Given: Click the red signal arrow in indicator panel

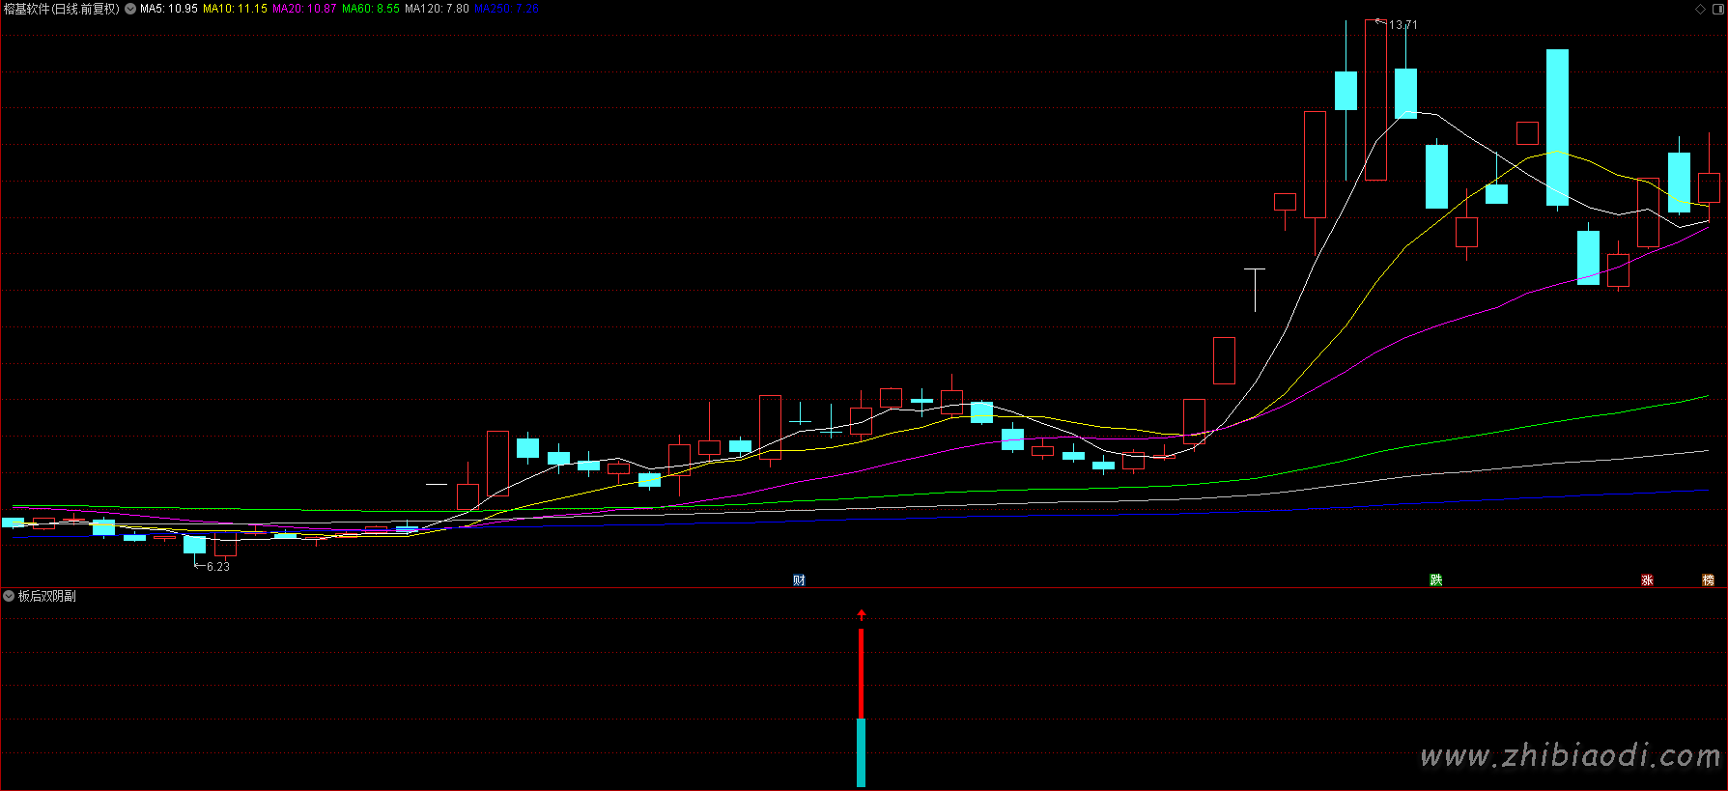Looking at the screenshot, I should (x=862, y=614).
